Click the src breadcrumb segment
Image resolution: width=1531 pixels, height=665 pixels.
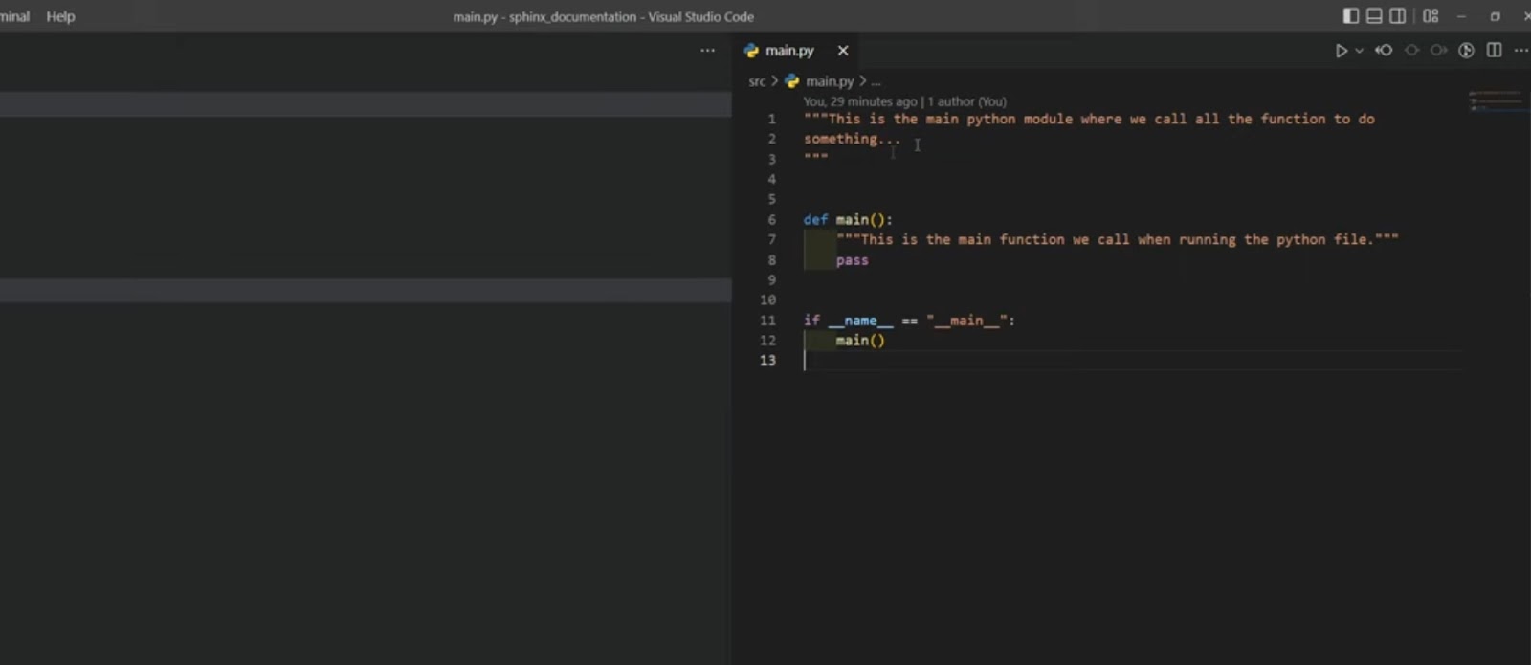click(x=757, y=81)
